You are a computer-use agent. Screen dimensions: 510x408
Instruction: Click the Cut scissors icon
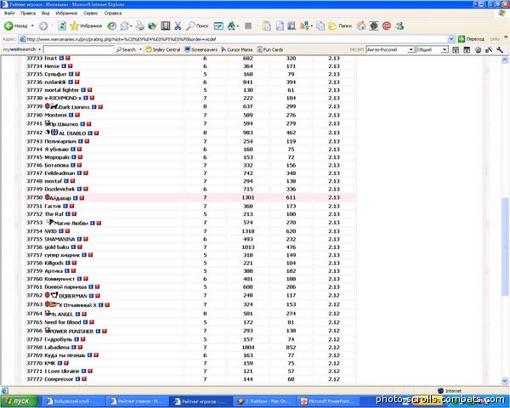[x=178, y=25]
